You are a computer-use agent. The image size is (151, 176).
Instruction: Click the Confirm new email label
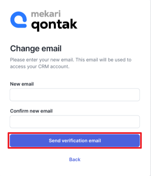coord(31,111)
